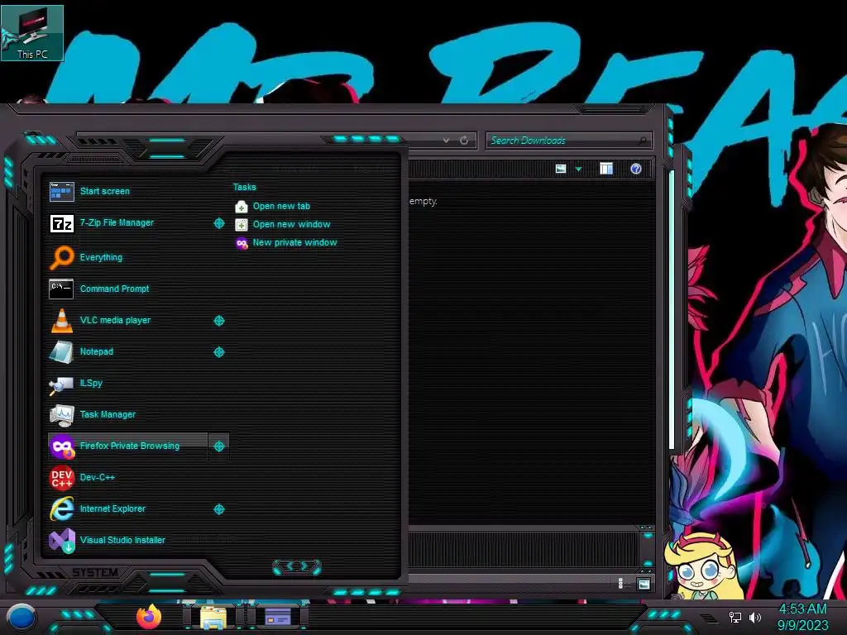Click Visual Studio Installer text entry
This screenshot has height=635, width=847.
[x=122, y=540]
